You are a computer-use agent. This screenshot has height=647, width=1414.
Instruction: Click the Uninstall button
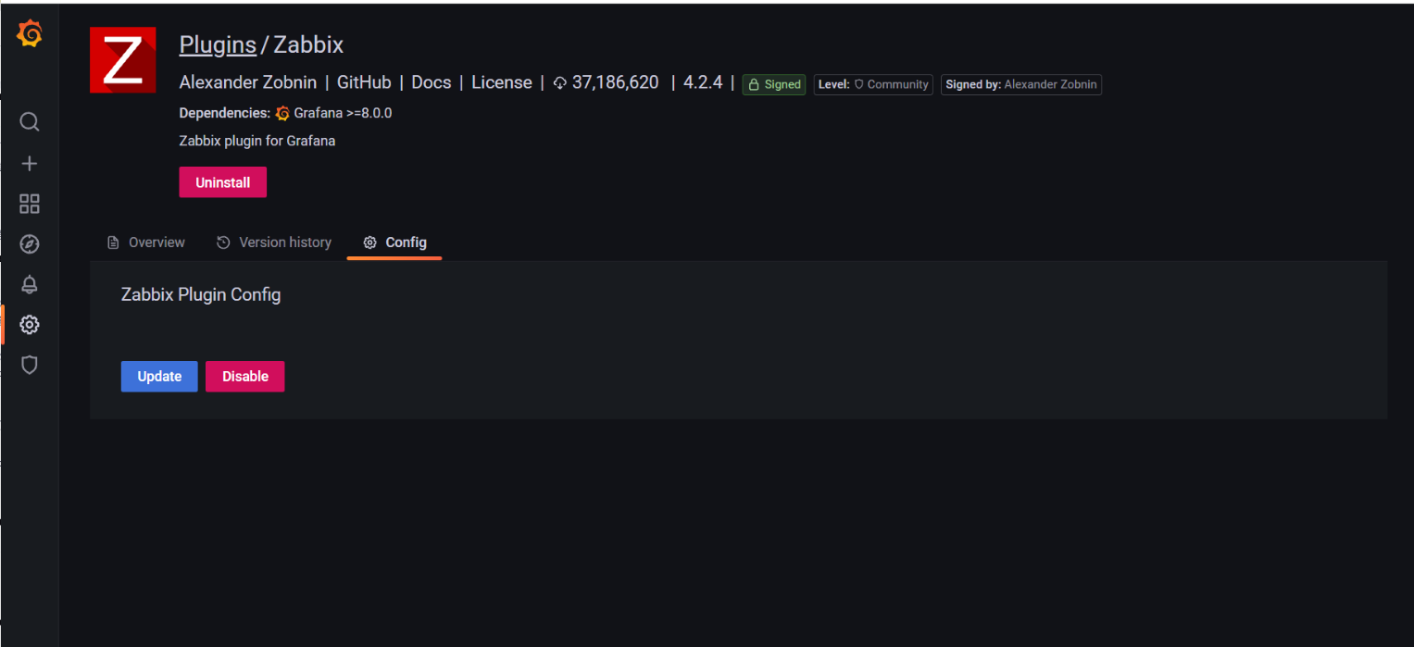pyautogui.click(x=223, y=182)
